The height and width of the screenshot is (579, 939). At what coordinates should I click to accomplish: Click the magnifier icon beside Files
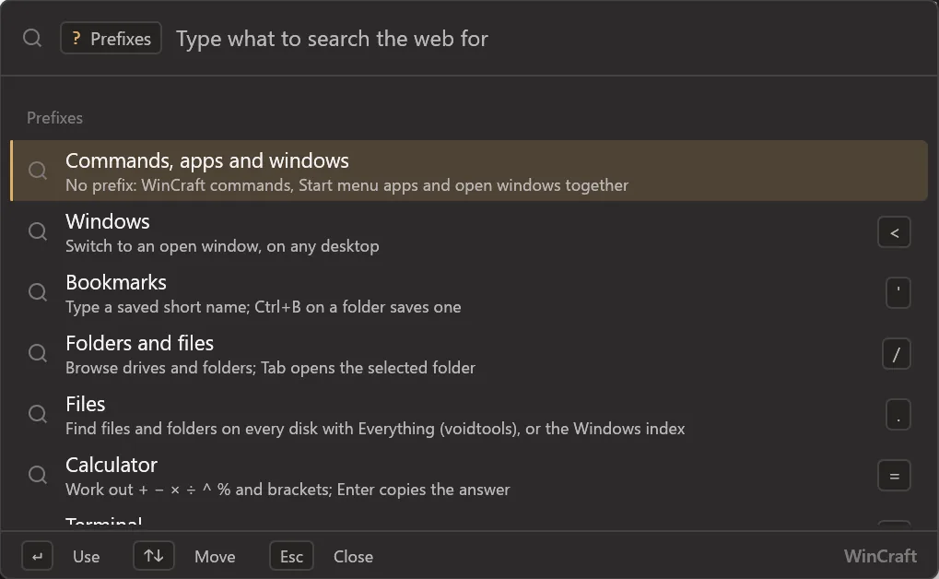click(38, 414)
